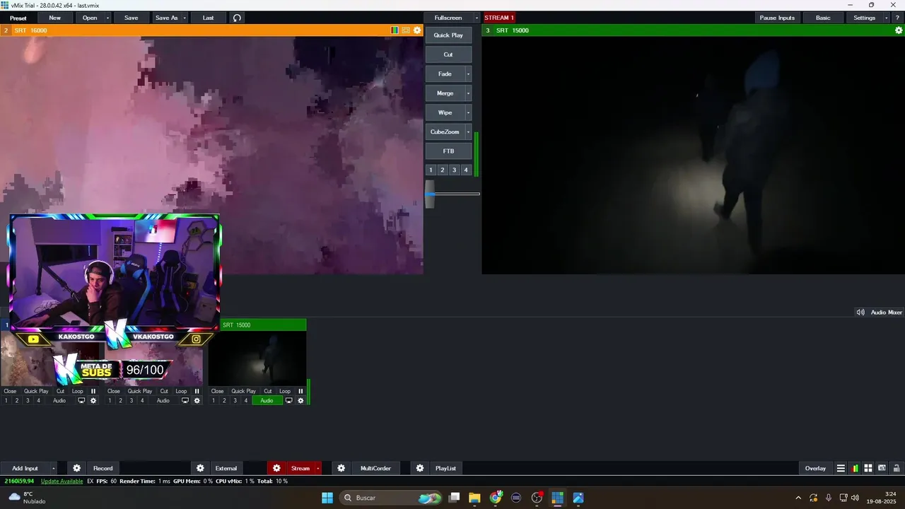Pause the SRT 15000 input tile
905x509 pixels.
coord(300,391)
